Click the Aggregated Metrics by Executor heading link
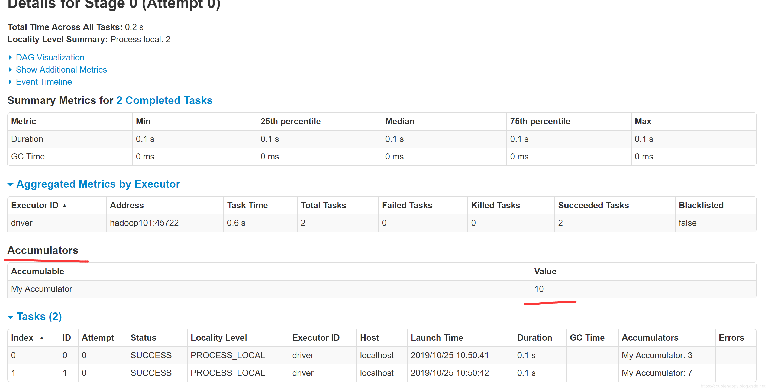Screen dimensions: 768x391 [98, 184]
